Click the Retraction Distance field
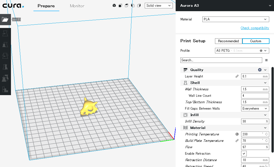 click(x=255, y=160)
